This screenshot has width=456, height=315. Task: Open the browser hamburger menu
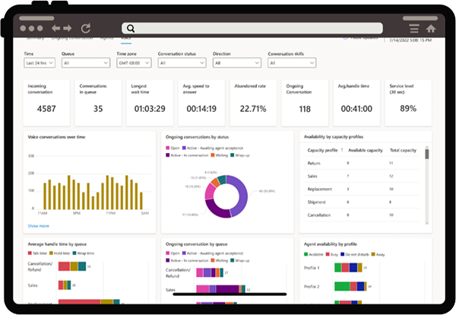coord(413,29)
